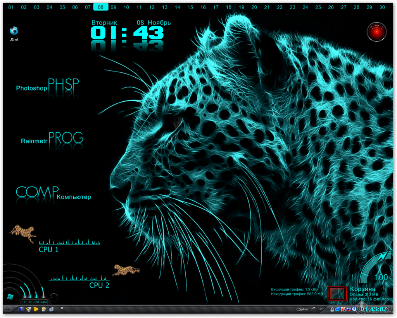
Task: Click the taskbar 'A' start button
Action: pos(8,309)
